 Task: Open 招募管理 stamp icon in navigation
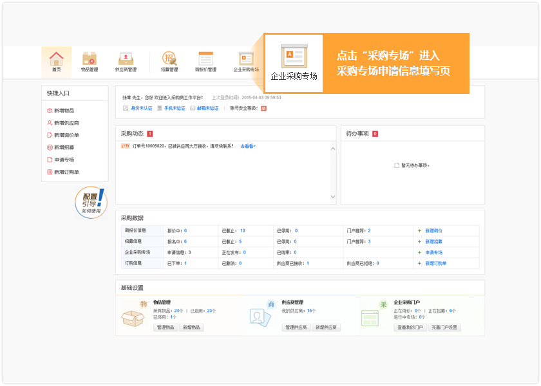(x=169, y=62)
